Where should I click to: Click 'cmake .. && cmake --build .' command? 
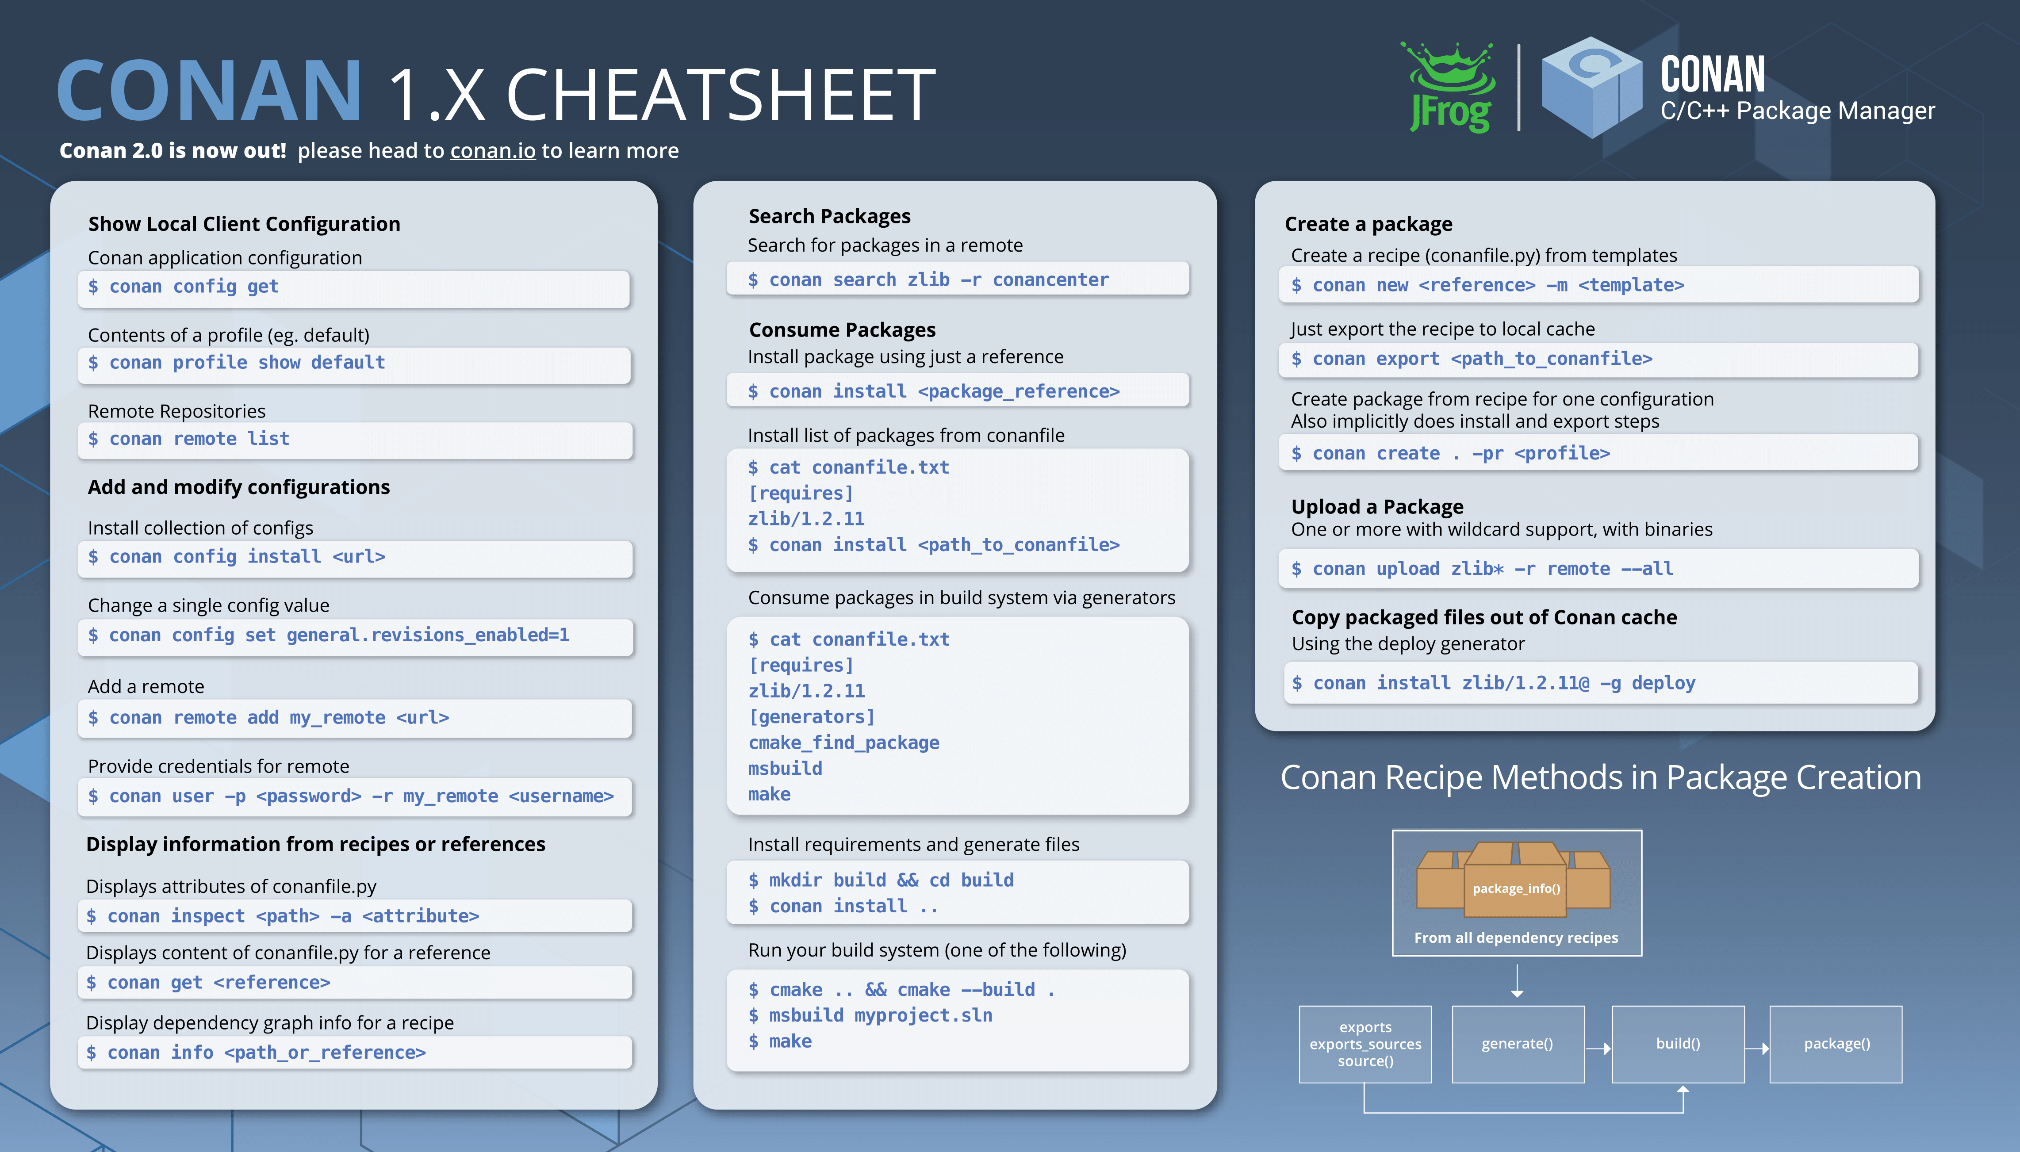pyautogui.click(x=901, y=990)
